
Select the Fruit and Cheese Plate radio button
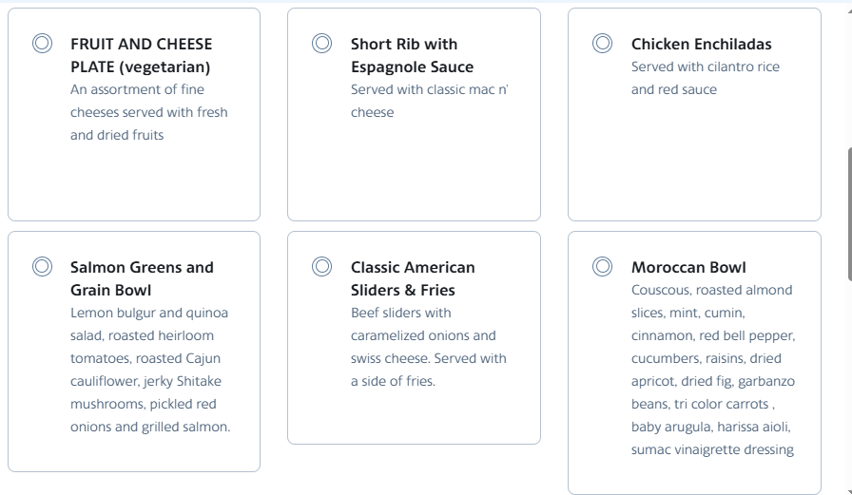42,44
